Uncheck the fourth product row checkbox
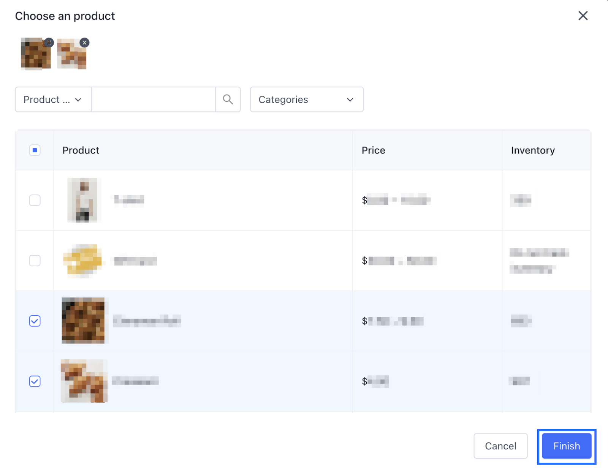Image resolution: width=608 pixels, height=468 pixels. pos(35,381)
